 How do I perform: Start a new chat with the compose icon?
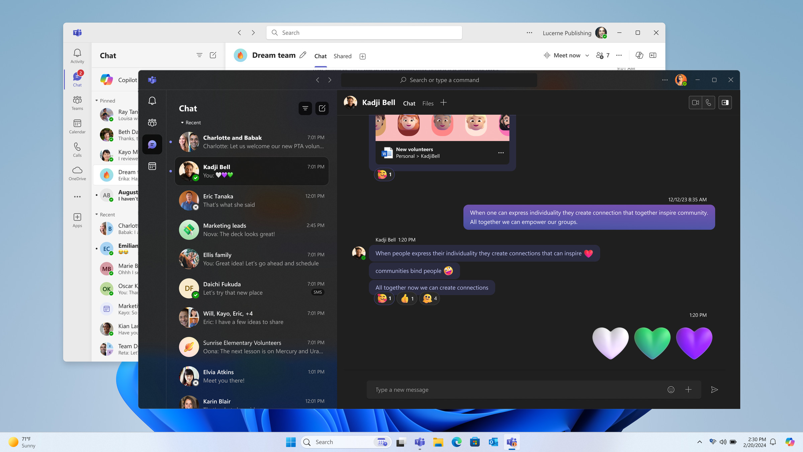point(322,108)
